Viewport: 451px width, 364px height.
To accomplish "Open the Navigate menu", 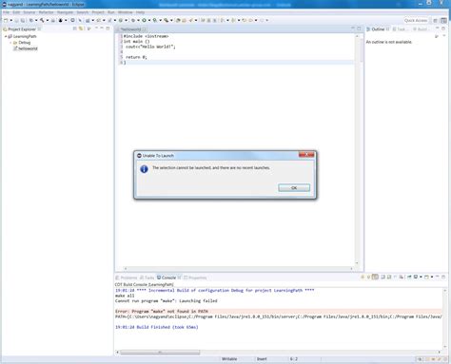I will [65, 12].
